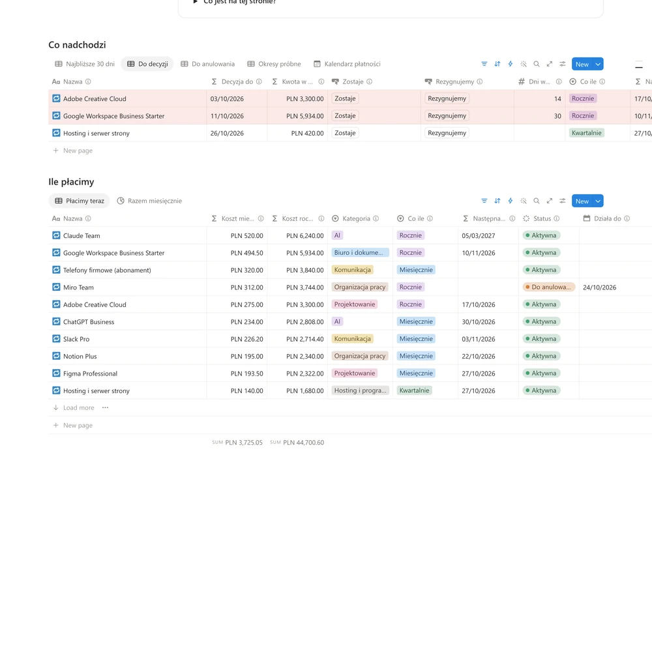Click search icon in Ile płacimy toolbar
Screen dimensions: 652x652
[537, 201]
